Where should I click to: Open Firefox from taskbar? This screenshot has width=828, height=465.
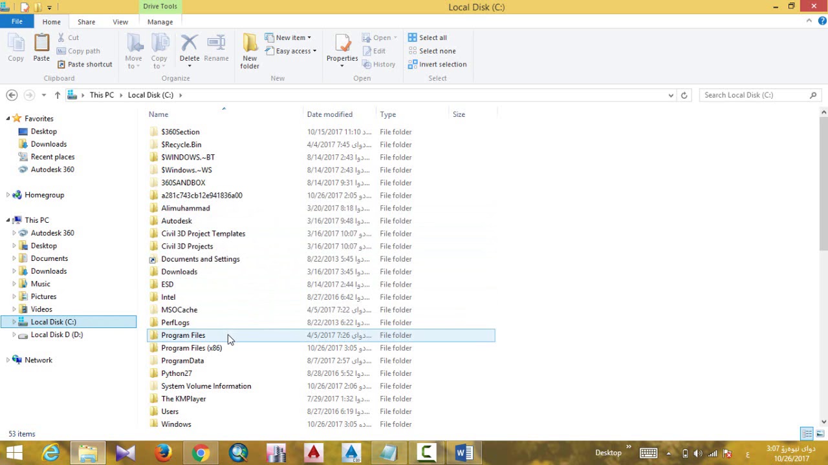tap(163, 453)
